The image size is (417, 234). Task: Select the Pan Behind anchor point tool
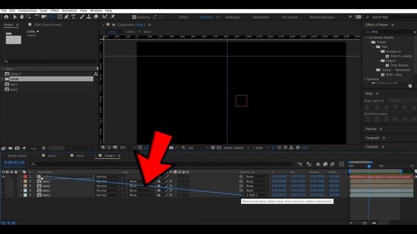coord(51,17)
